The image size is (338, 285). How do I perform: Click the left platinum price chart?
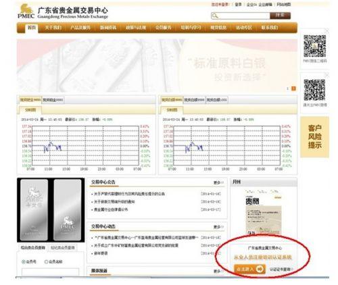click(x=86, y=146)
